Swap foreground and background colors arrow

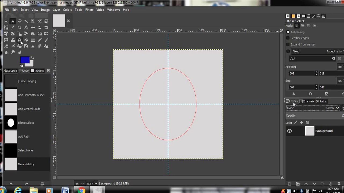[x=32, y=58]
